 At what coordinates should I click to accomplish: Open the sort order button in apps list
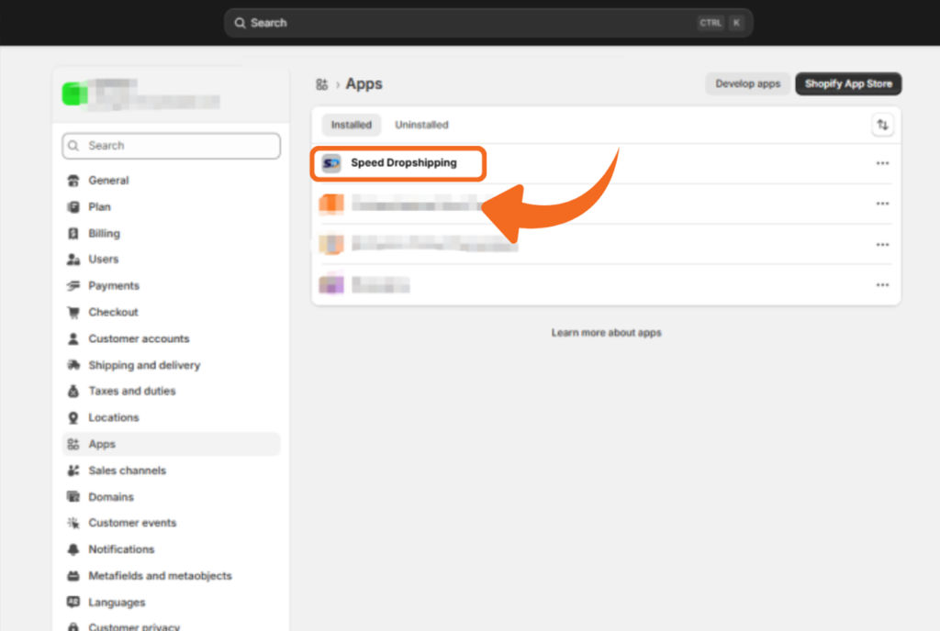(x=881, y=125)
